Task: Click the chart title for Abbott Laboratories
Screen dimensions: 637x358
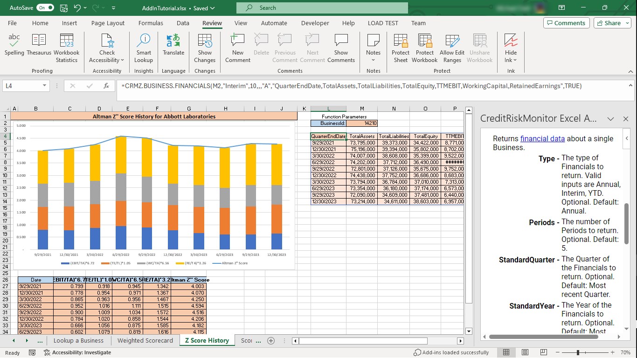Action: point(154,117)
